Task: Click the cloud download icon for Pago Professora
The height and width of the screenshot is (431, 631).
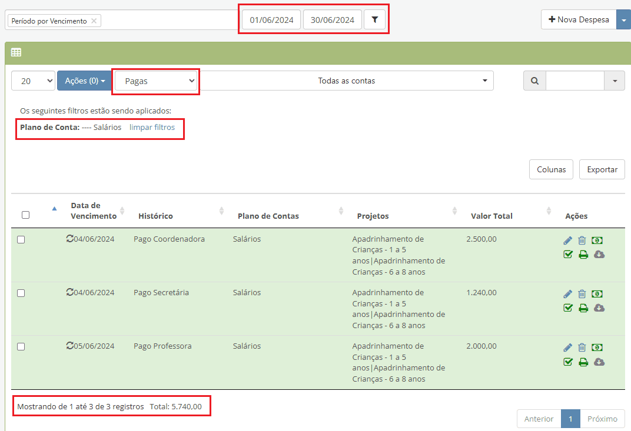Action: point(599,362)
